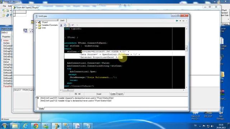
Task: Click the Redo icon in code editor toolbar
Action: pos(77,25)
